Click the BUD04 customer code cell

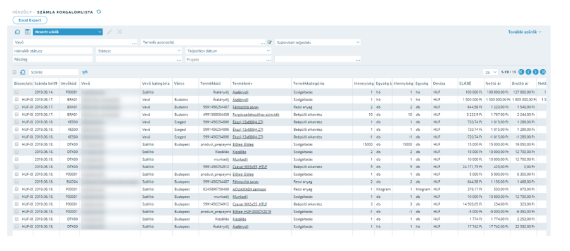(x=73, y=181)
